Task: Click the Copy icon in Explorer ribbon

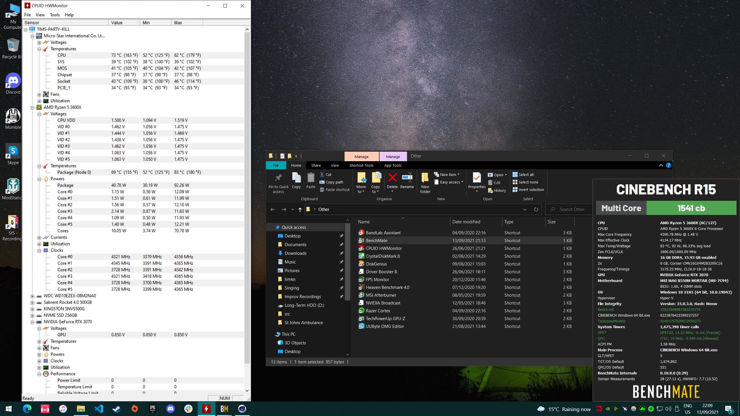Action: pyautogui.click(x=296, y=177)
